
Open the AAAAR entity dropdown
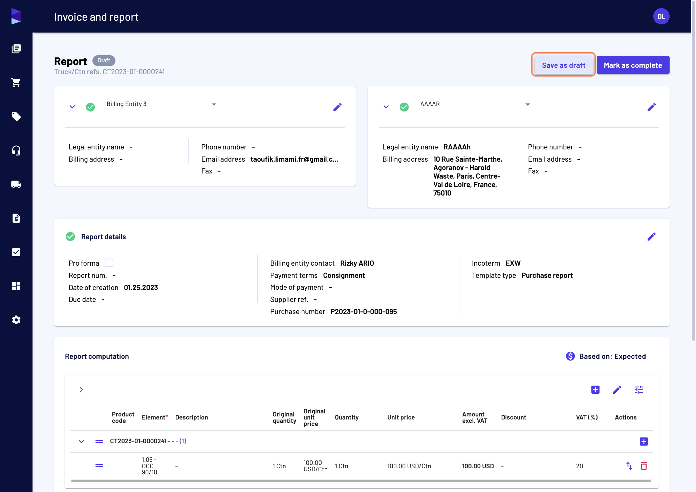[477, 104]
